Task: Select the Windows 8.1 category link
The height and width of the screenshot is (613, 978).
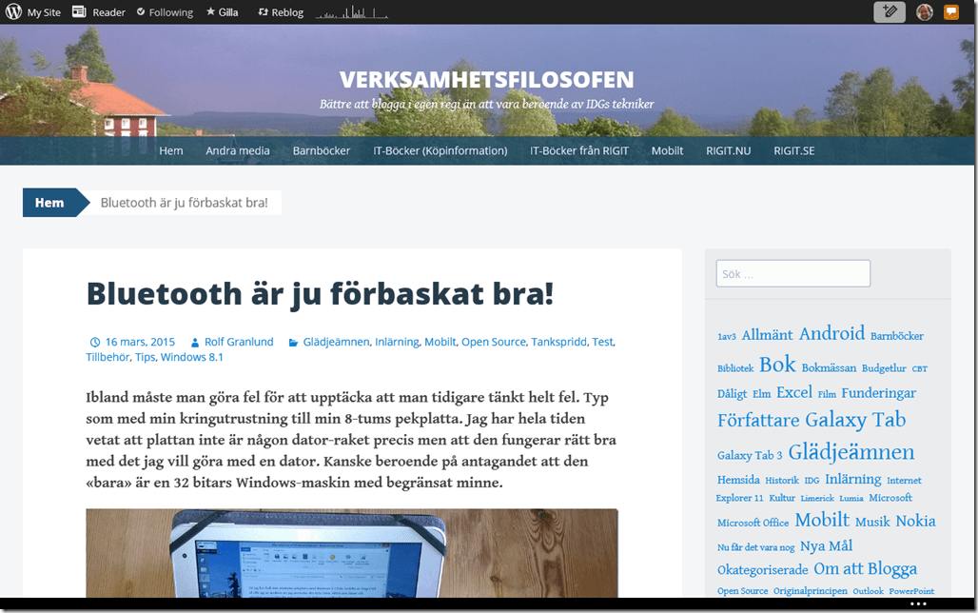Action: pyautogui.click(x=191, y=357)
